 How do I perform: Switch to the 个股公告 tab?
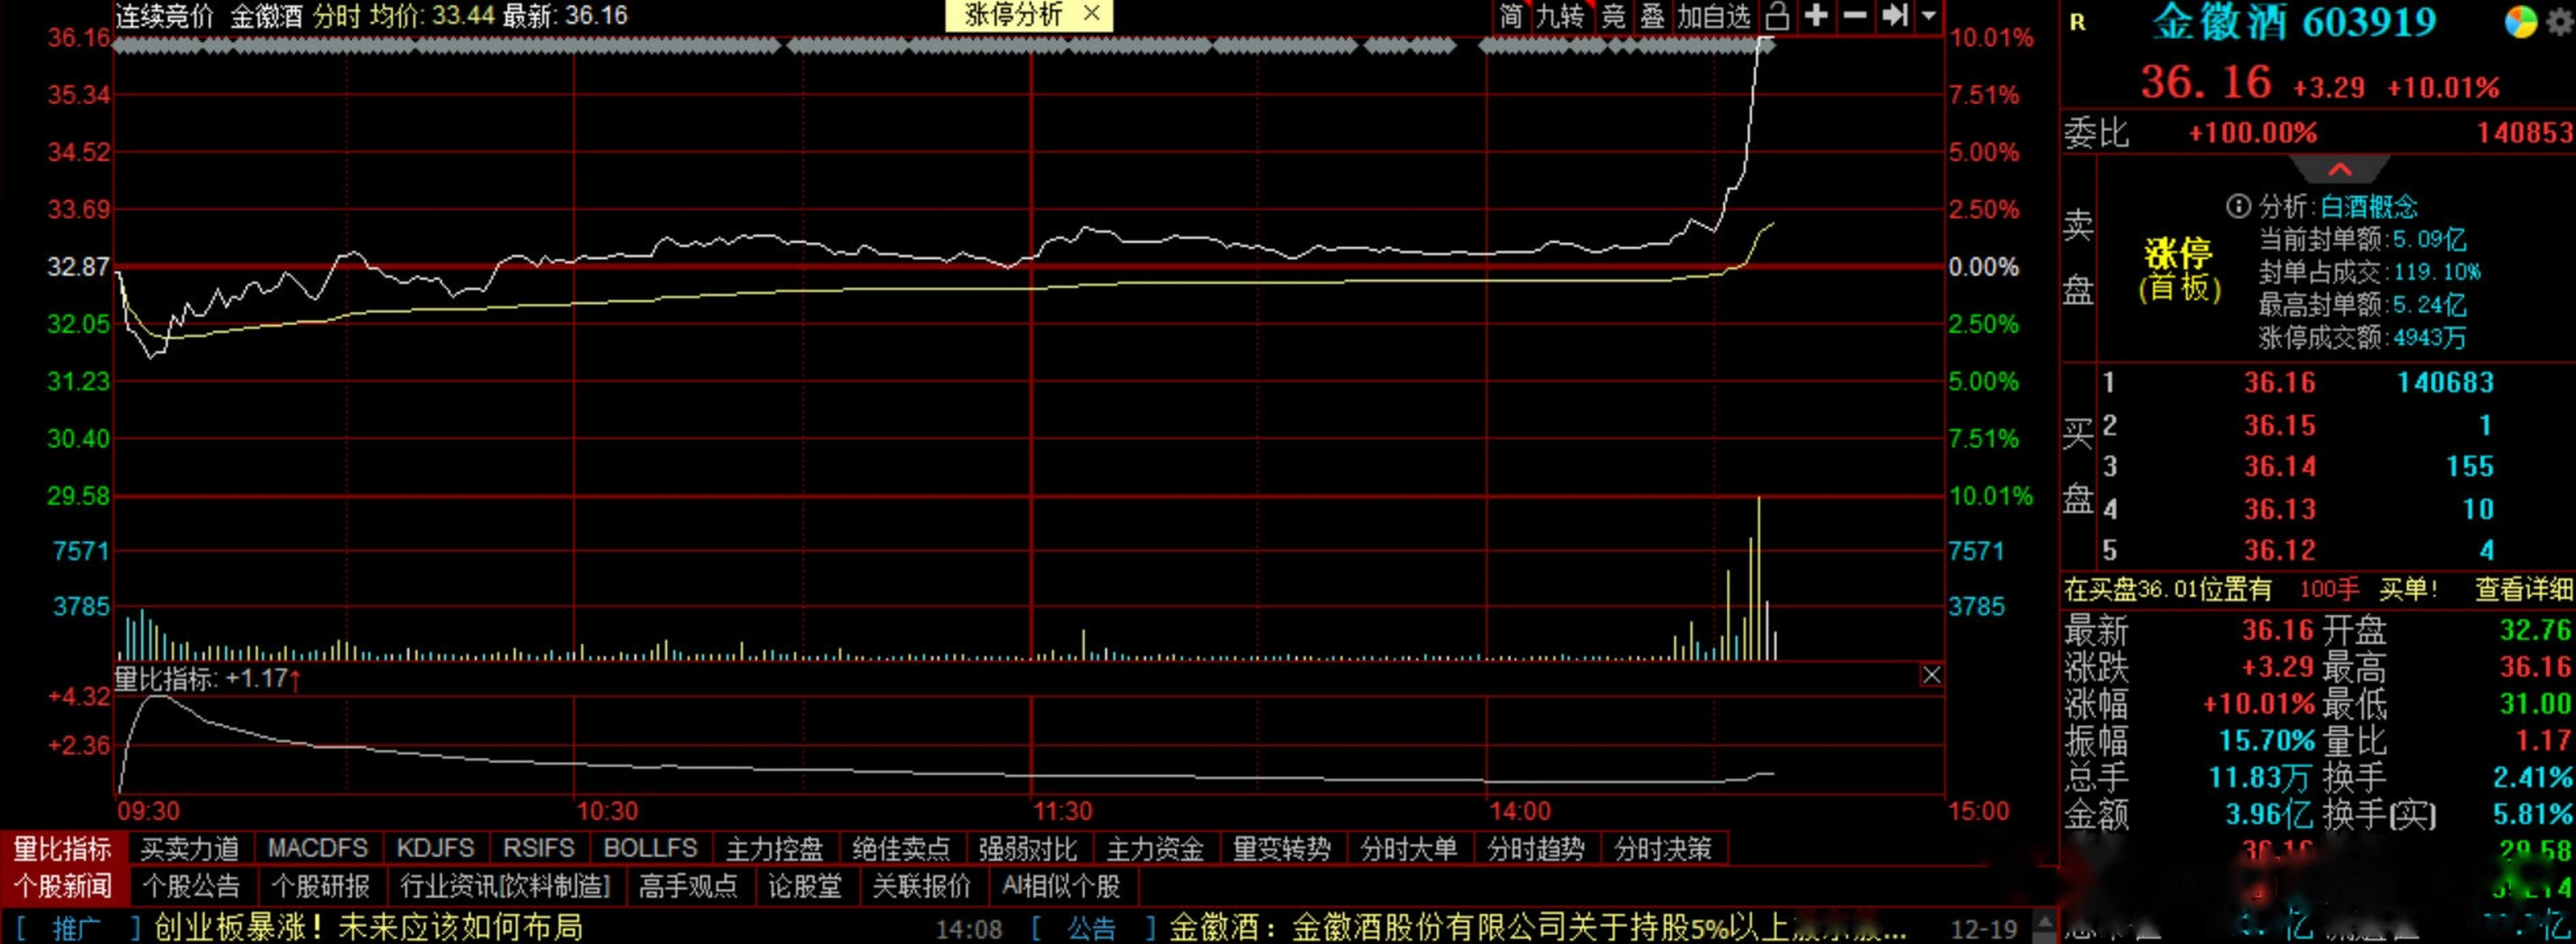pyautogui.click(x=191, y=886)
